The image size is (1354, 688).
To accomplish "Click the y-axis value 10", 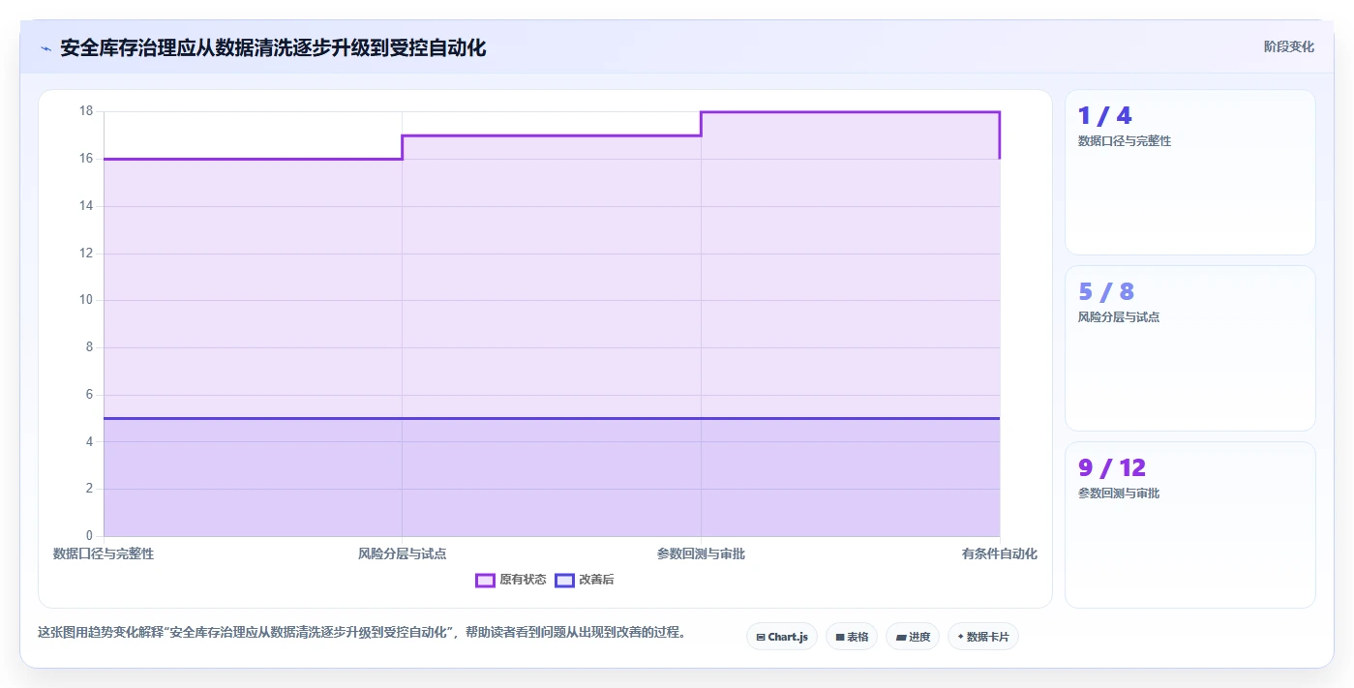I will point(86,300).
